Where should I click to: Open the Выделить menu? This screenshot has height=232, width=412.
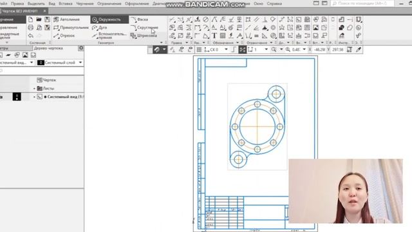coord(36,4)
